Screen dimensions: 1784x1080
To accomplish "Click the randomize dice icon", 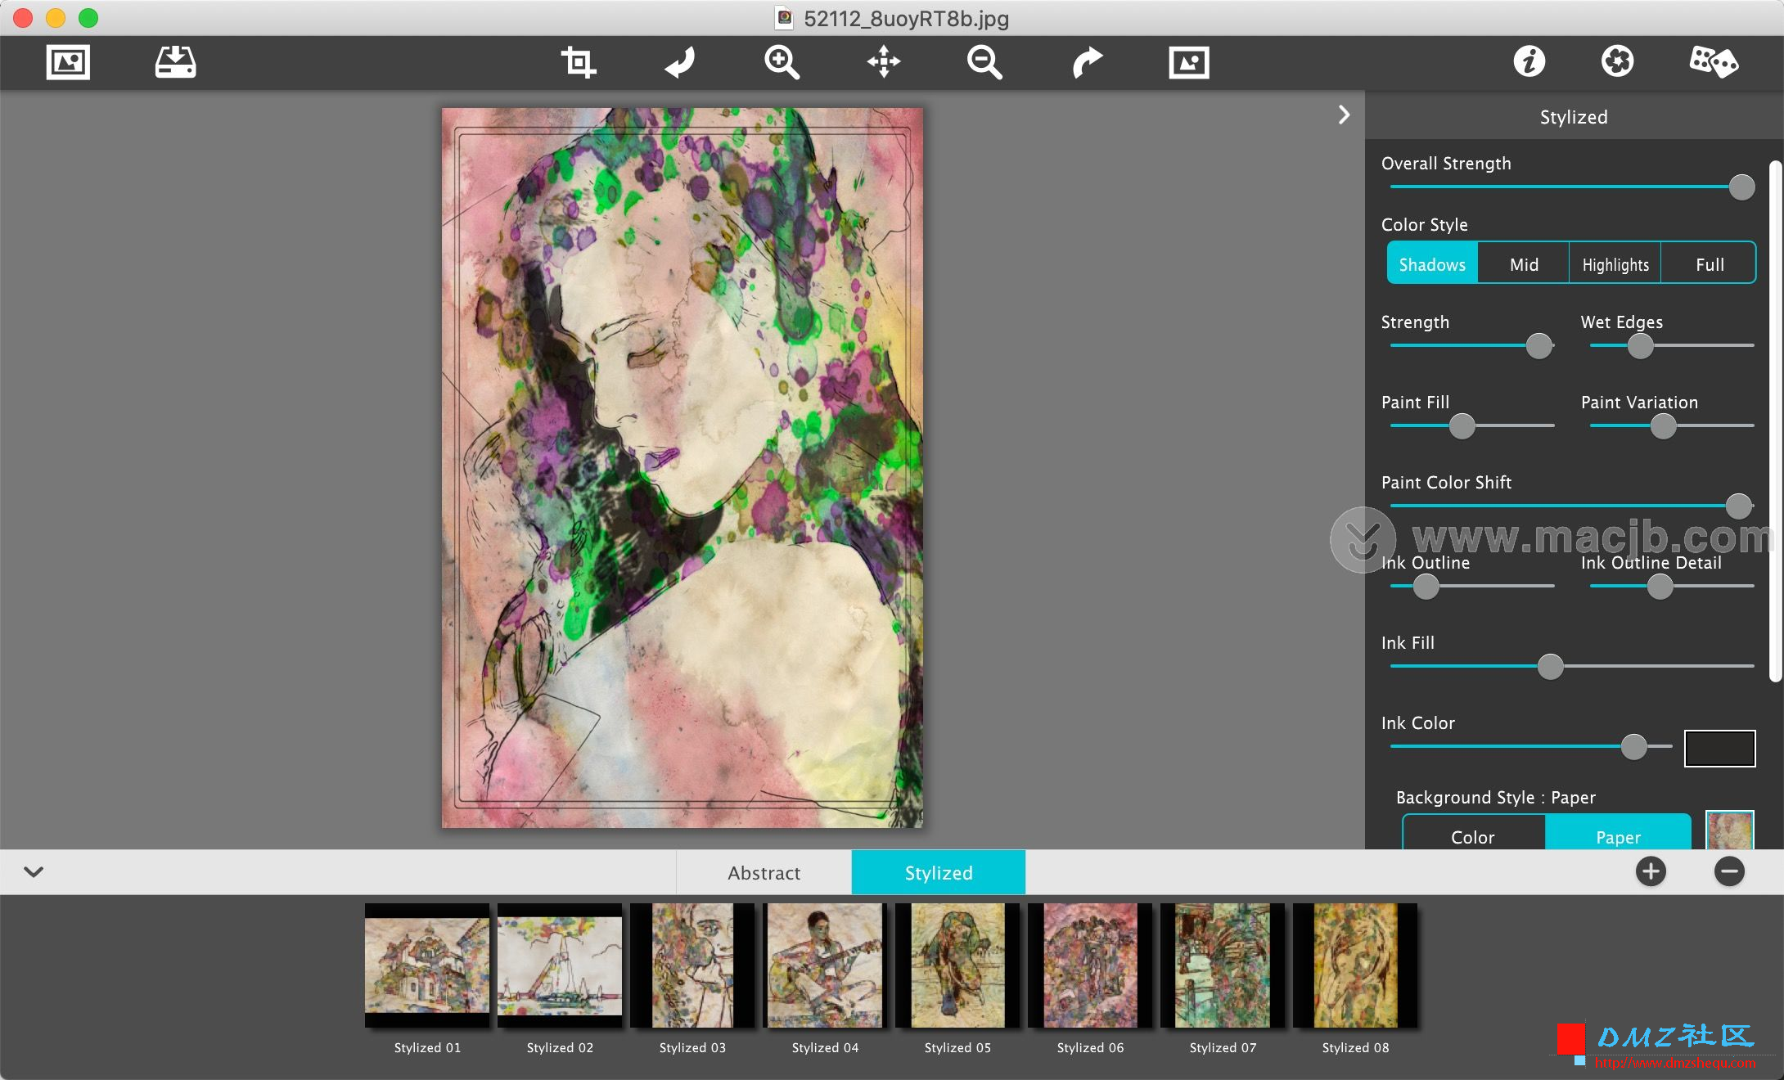I will click(x=1714, y=61).
